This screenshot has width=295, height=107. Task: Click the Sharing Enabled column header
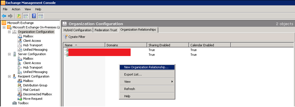168,45
